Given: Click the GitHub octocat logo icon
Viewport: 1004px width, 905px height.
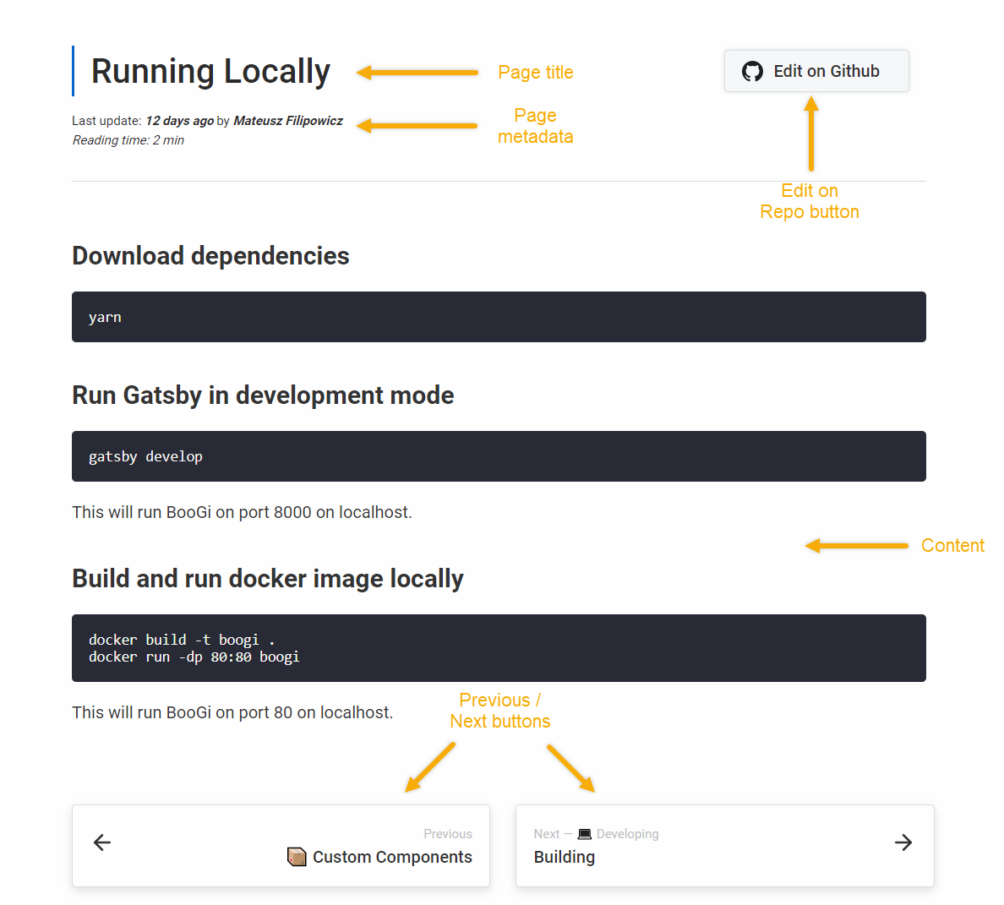Looking at the screenshot, I should coord(752,71).
